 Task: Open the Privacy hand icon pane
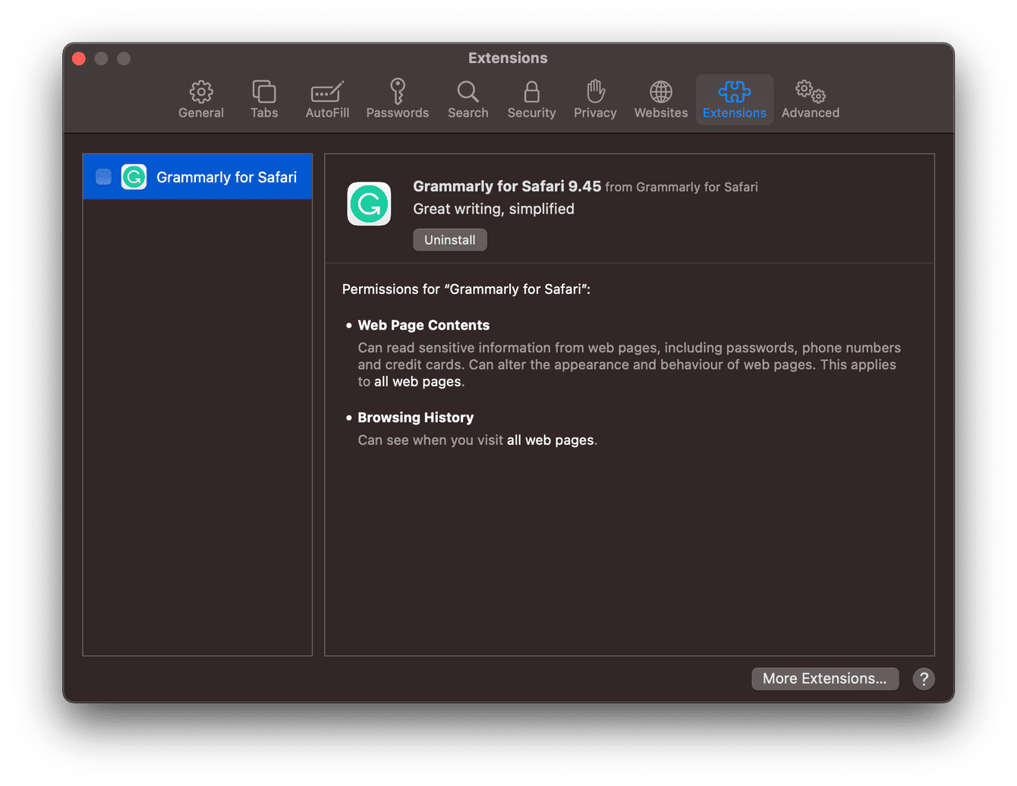coord(595,99)
